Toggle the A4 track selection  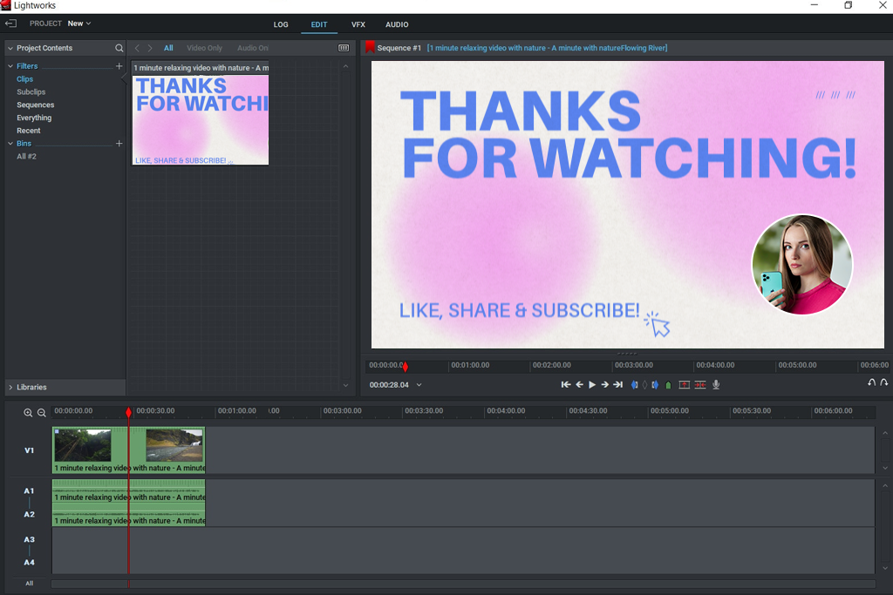pyautogui.click(x=29, y=563)
